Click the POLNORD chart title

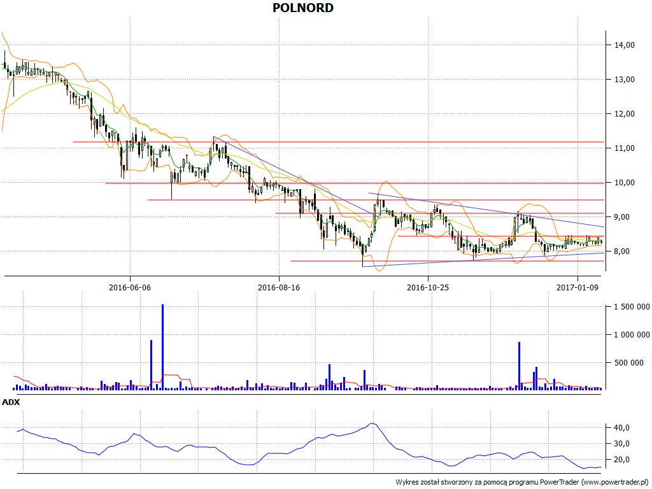pyautogui.click(x=302, y=8)
